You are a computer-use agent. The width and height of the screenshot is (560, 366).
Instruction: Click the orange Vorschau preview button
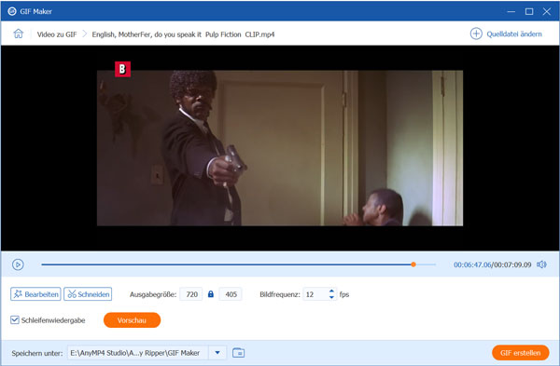(133, 320)
